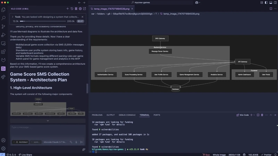Open Kilo Code settings gear
Image resolution: width=278 pixels, height=156 pixels.
click(80, 9)
